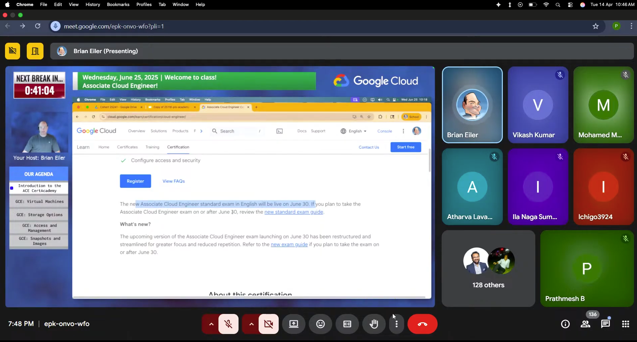This screenshot has width=637, height=342.
Task: Select the Mohamed M... participant tile
Action: (604, 105)
